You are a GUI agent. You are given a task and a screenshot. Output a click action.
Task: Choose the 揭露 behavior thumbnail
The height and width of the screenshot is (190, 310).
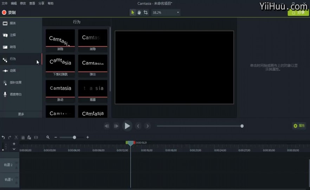[93, 91]
